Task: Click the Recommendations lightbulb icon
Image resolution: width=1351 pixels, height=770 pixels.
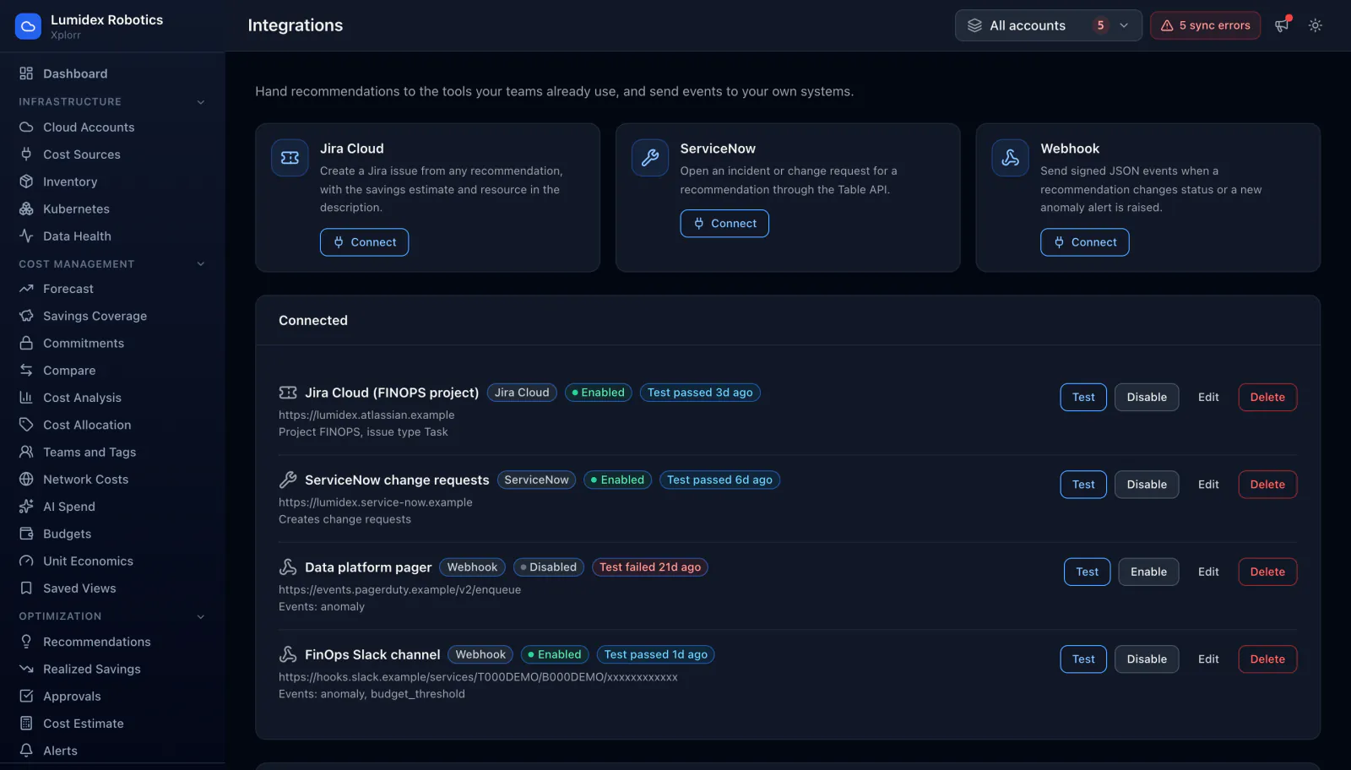Action: point(26,642)
